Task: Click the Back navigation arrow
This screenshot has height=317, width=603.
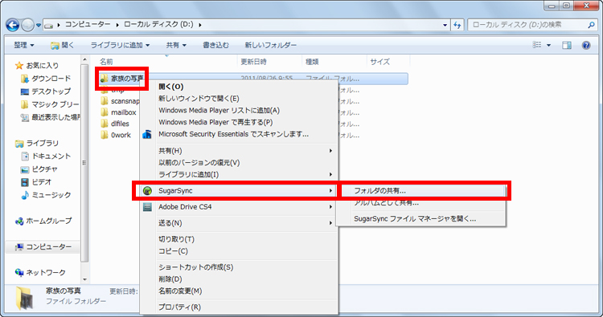Action: coord(12,26)
